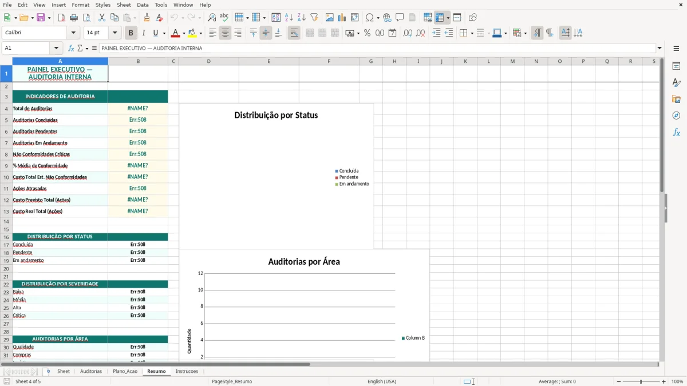Open the font size dropdown
This screenshot has width=687, height=386.
114,33
